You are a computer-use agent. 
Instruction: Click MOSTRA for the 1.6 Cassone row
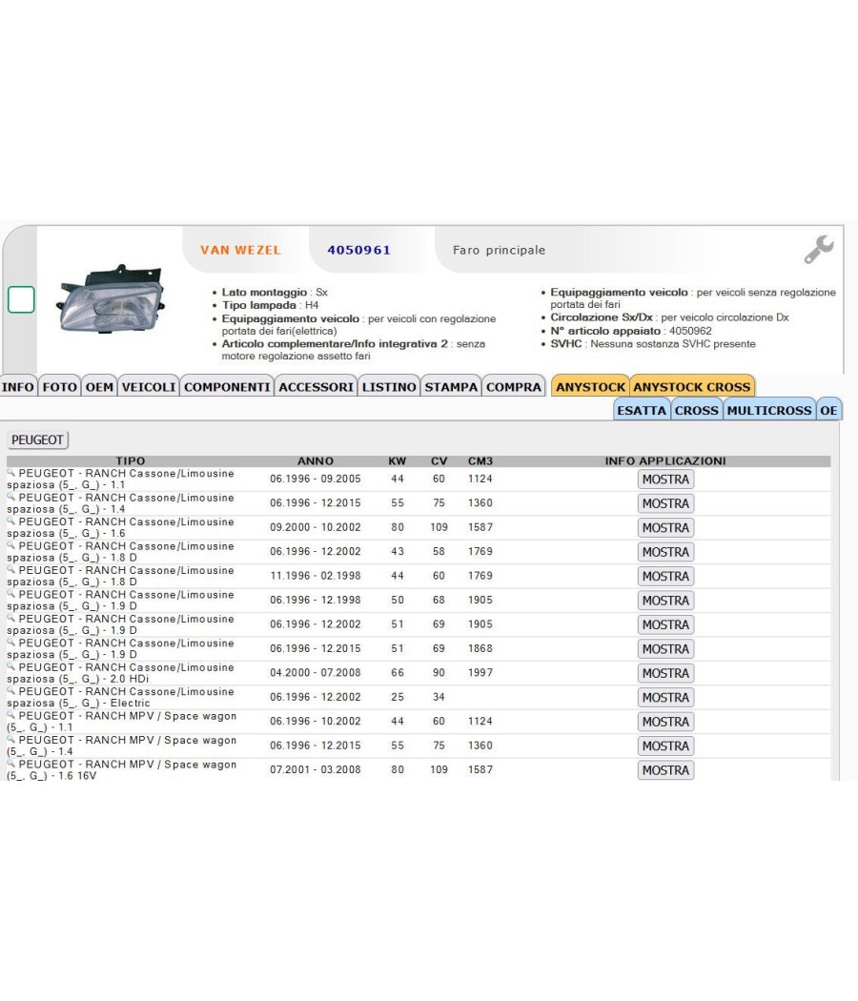(x=665, y=528)
